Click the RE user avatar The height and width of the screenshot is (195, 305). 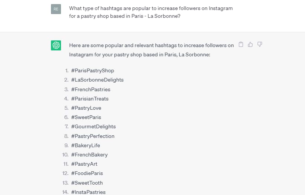click(x=56, y=9)
